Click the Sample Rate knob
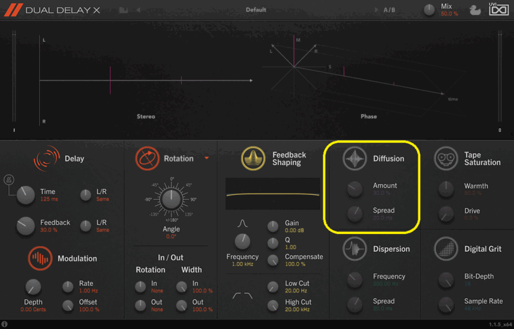 pyautogui.click(x=446, y=305)
